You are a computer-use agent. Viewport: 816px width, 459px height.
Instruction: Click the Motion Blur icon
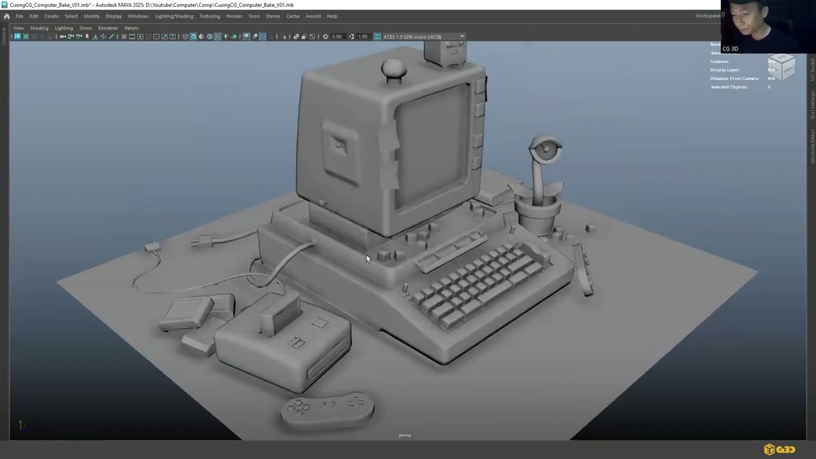click(x=255, y=36)
